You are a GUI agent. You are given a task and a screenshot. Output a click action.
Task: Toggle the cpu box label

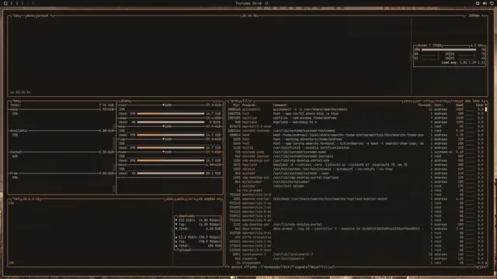point(16,15)
